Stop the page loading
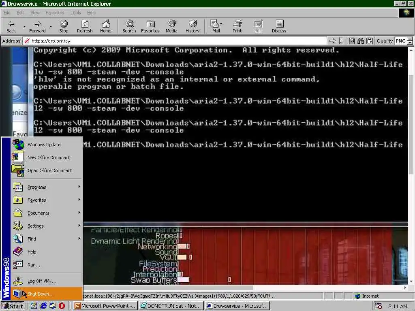 coord(64,26)
